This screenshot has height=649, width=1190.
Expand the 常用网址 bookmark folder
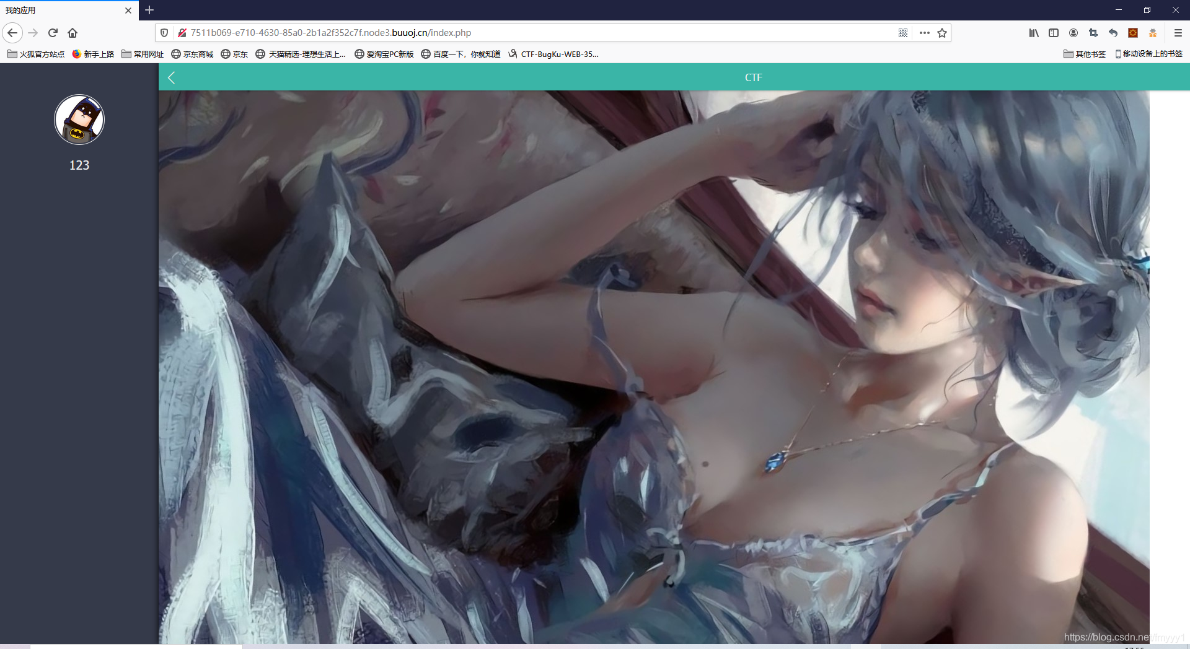143,54
